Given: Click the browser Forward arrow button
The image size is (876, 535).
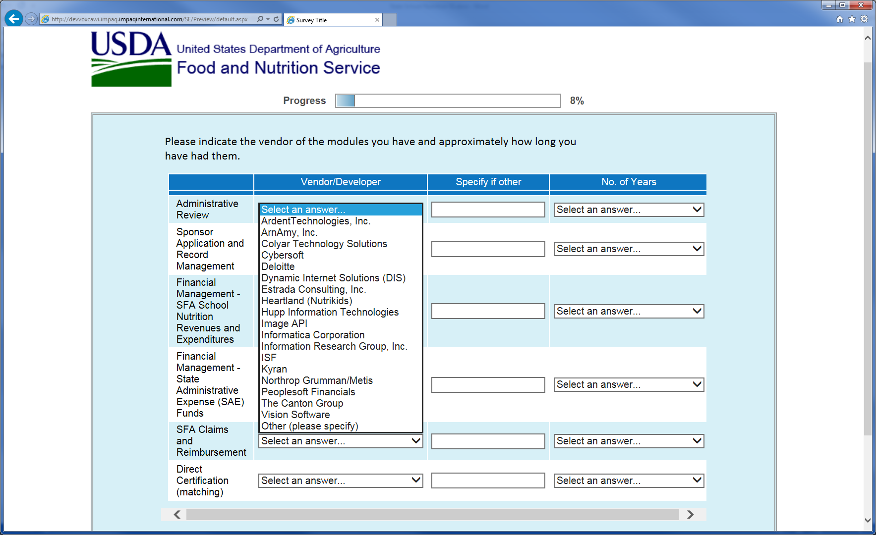Looking at the screenshot, I should 31,19.
